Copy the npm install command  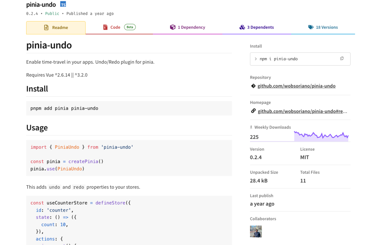pyautogui.click(x=342, y=58)
